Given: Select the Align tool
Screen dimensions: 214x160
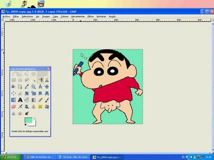Looking at the screenshot, I should coord(13,93).
